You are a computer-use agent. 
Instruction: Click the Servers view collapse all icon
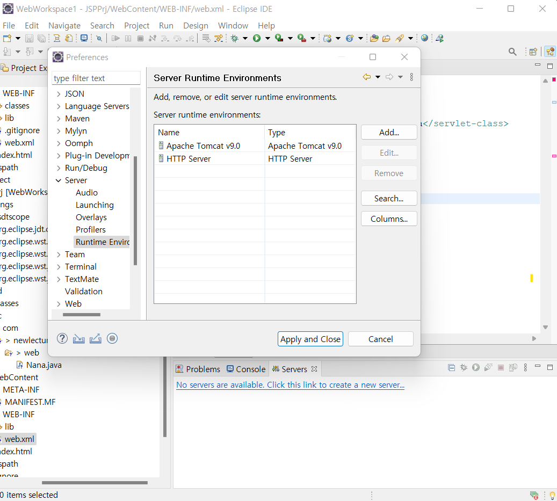coord(452,368)
